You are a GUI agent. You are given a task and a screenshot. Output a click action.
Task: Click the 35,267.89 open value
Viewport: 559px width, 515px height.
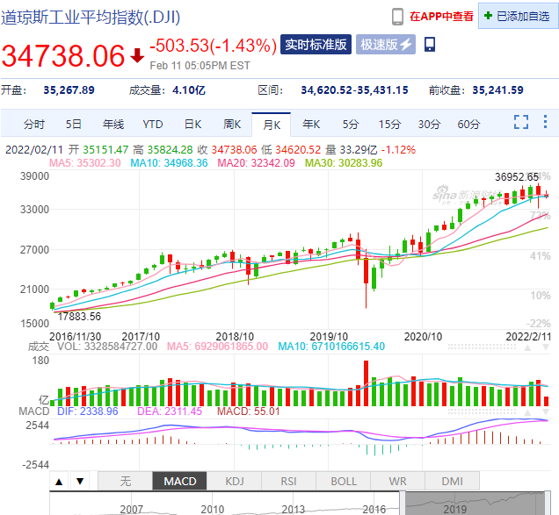point(69,90)
